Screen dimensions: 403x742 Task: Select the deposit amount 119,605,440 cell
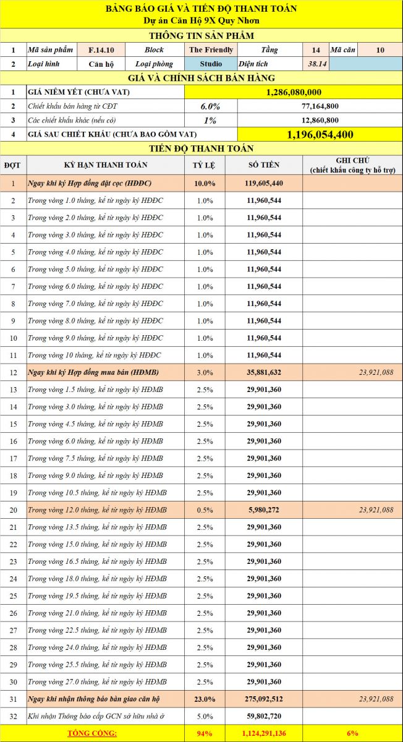point(264,184)
